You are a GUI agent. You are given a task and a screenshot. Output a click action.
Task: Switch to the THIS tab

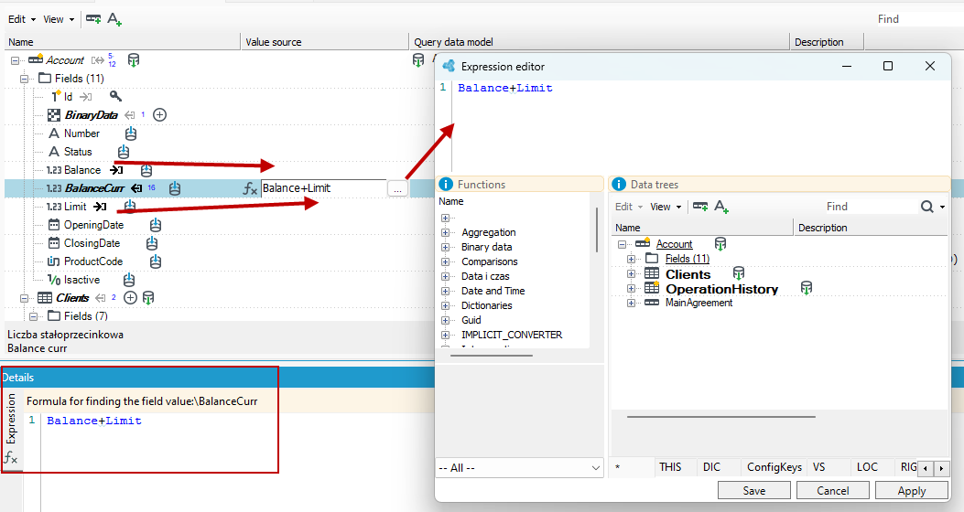point(670,467)
